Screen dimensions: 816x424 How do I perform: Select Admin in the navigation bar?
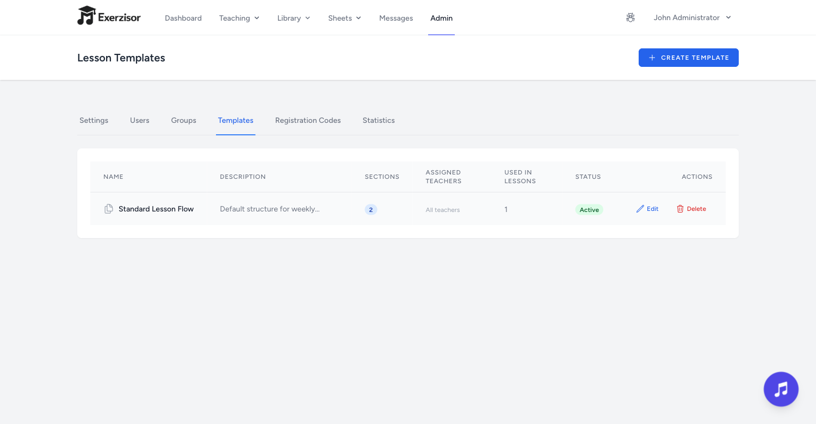(441, 18)
